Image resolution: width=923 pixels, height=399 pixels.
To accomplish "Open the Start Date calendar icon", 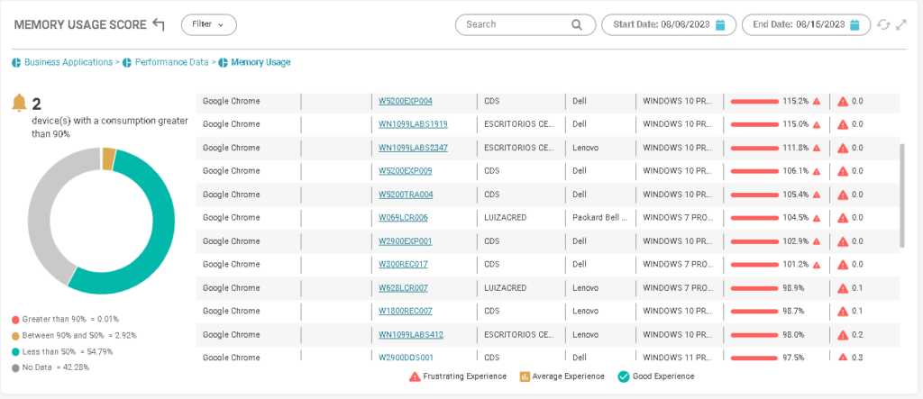I will point(720,25).
